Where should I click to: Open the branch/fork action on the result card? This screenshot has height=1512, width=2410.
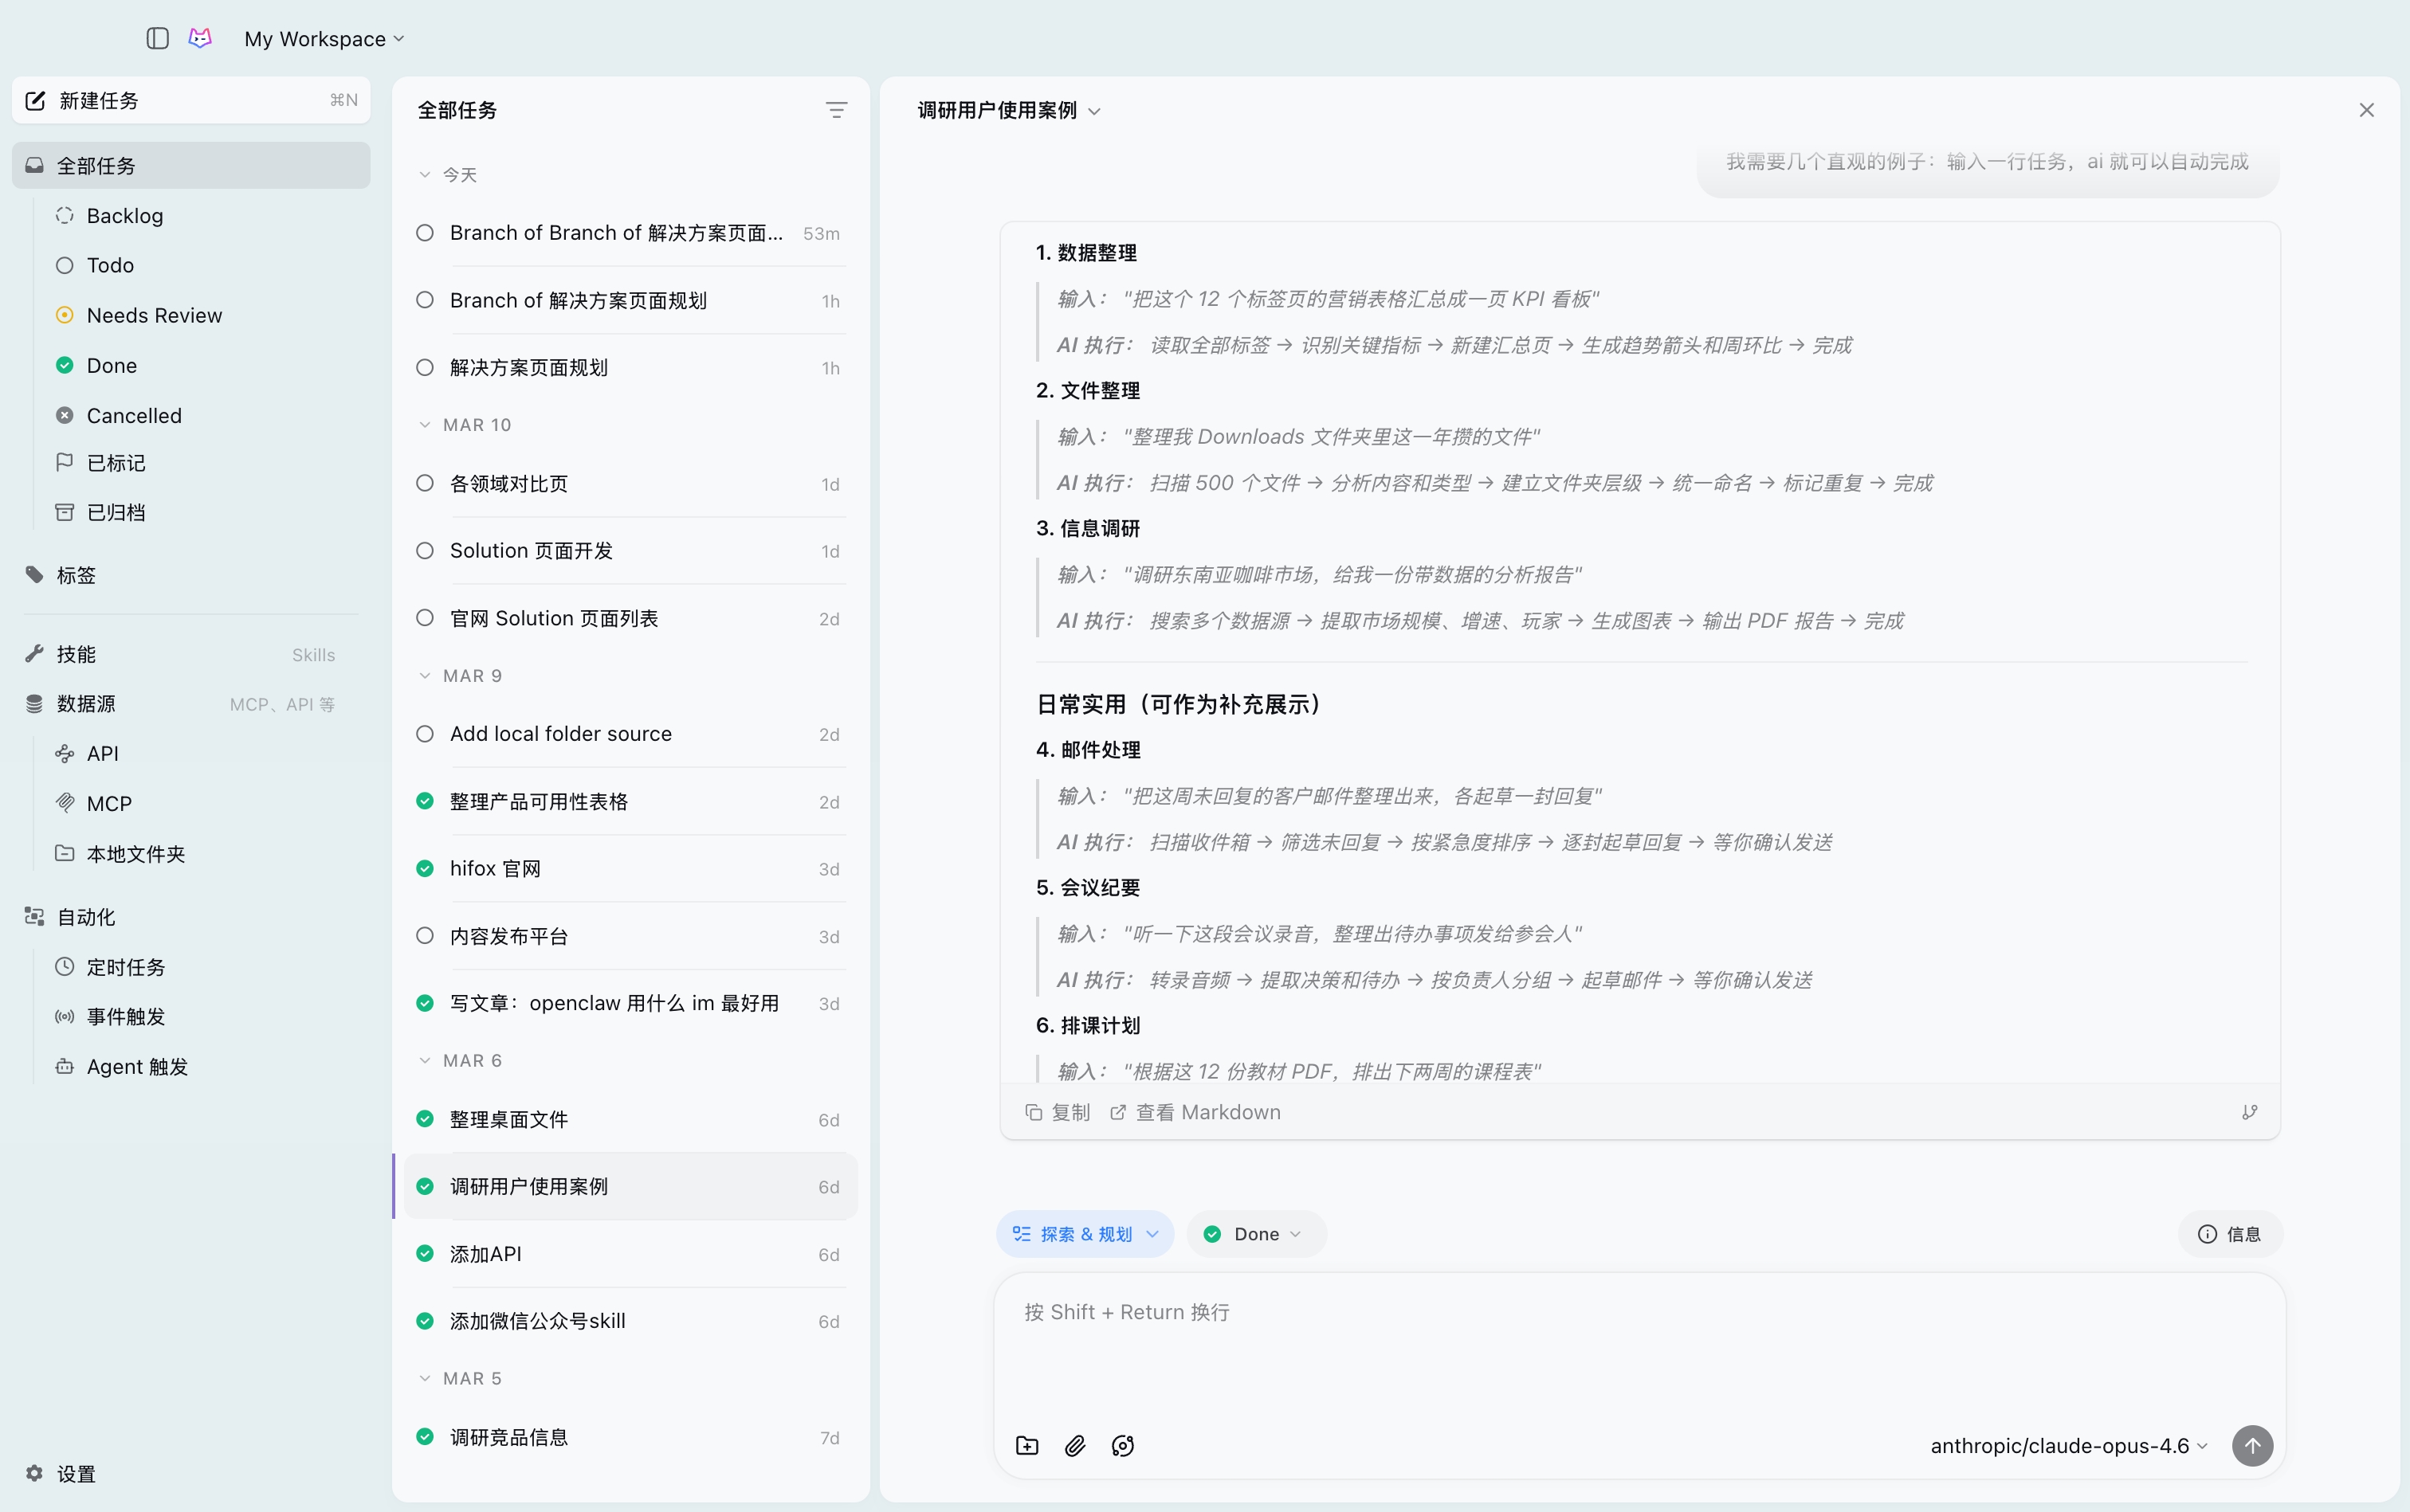click(2251, 1111)
